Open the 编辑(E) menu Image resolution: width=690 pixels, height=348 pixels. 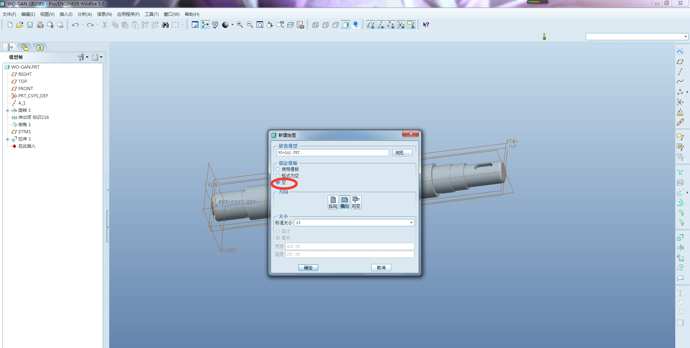(28, 14)
